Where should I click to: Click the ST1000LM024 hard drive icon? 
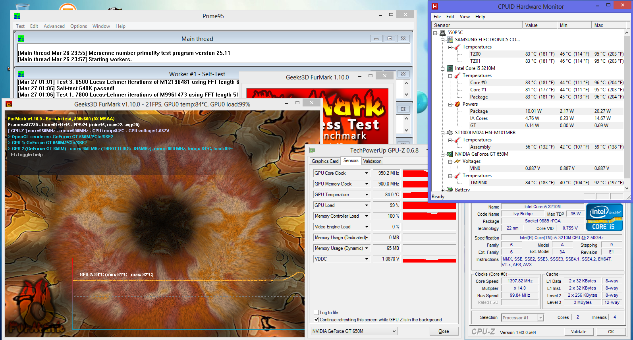pyautogui.click(x=450, y=133)
